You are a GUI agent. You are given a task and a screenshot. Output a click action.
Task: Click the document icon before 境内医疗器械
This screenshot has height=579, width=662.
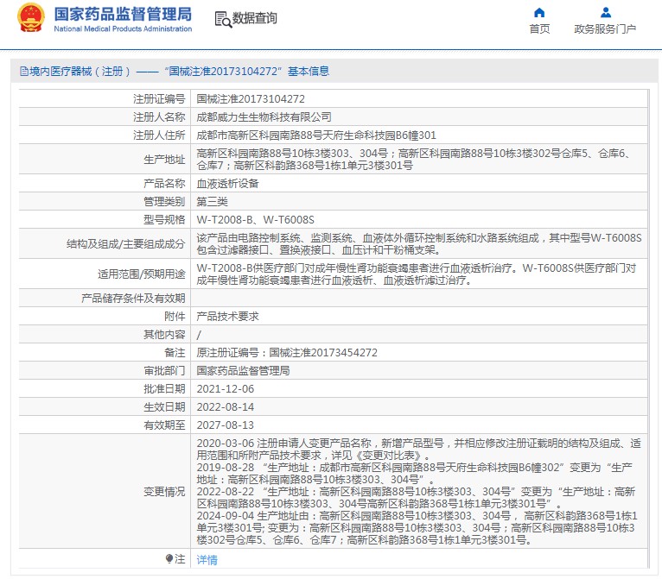click(23, 72)
